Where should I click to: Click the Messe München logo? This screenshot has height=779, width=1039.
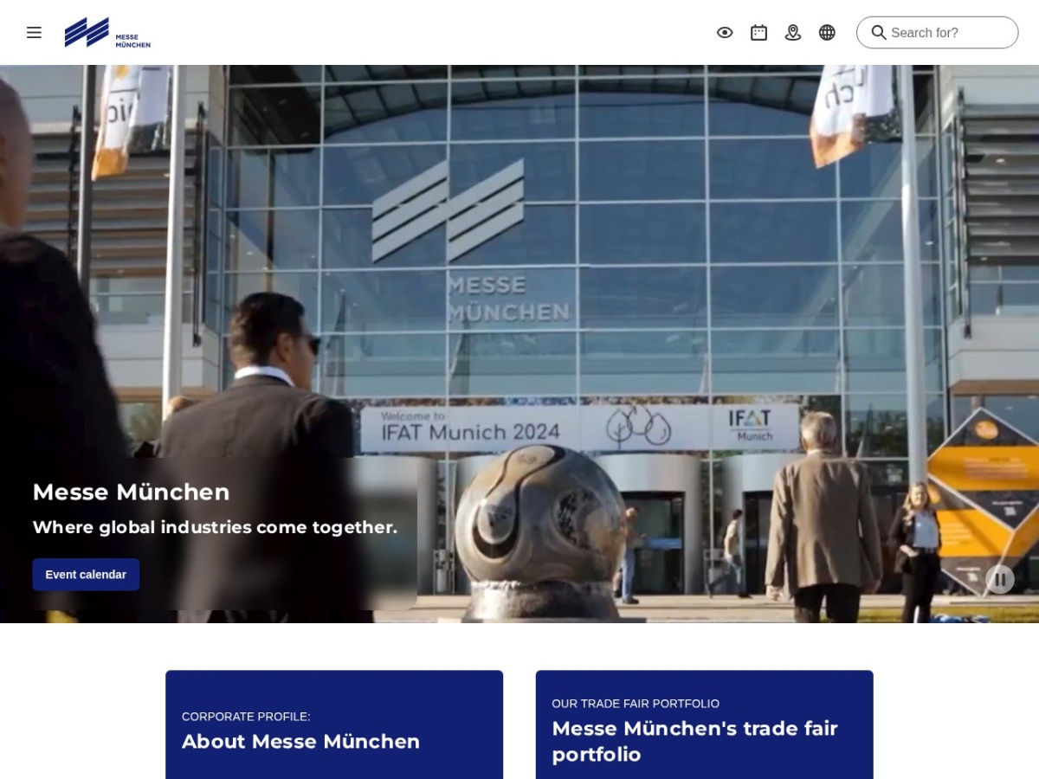107,32
